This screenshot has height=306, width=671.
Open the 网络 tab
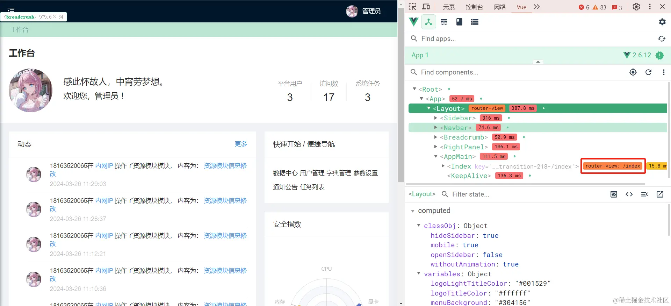pos(500,7)
